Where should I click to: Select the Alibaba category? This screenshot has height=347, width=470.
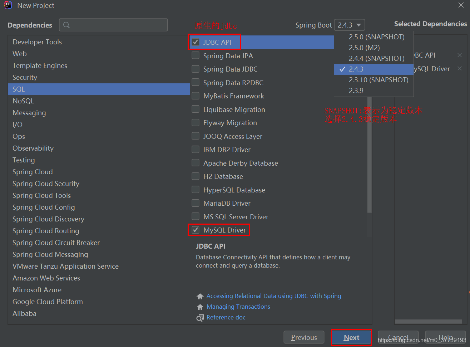tap(99, 313)
